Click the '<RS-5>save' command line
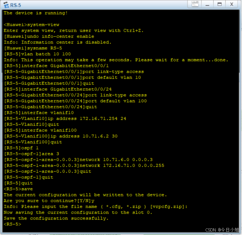The width and height of the screenshot is (242, 235). pyautogui.click(x=19, y=189)
